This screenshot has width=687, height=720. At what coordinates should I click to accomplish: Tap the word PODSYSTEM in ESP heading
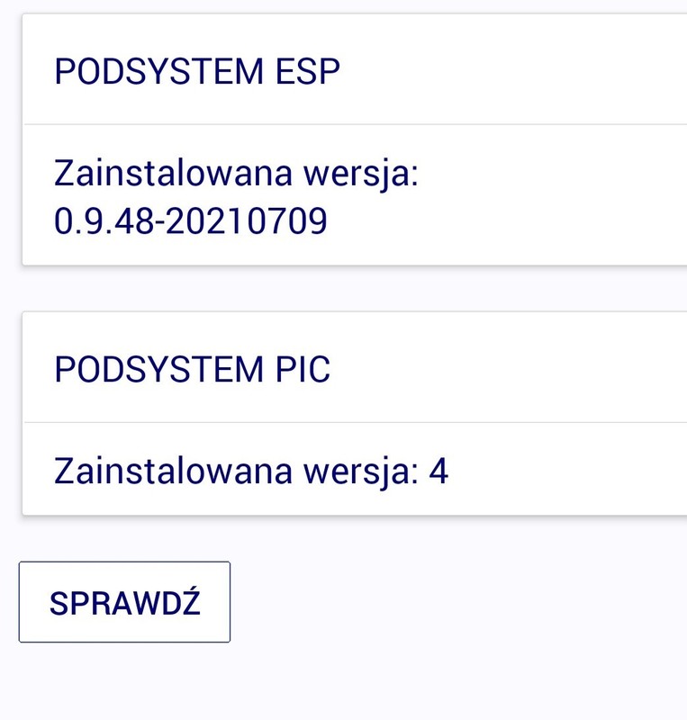156,71
